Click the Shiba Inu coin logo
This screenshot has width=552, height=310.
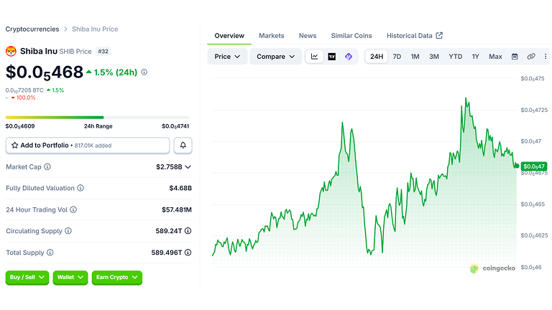[x=11, y=52]
